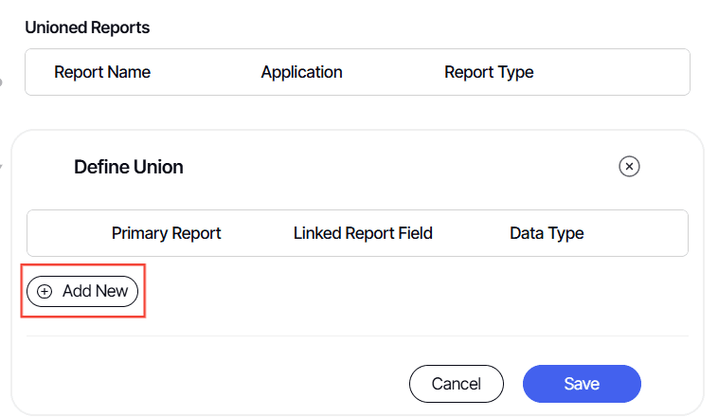This screenshot has width=718, height=417.
Task: Close the Define Union panel
Action: click(x=629, y=167)
